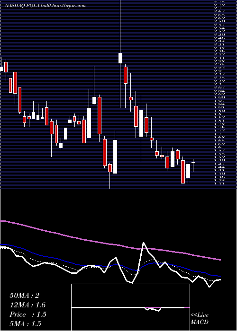This screenshot has height=331, width=237.
Task: Select the 50MA : 2 label
Action: pos(25,296)
